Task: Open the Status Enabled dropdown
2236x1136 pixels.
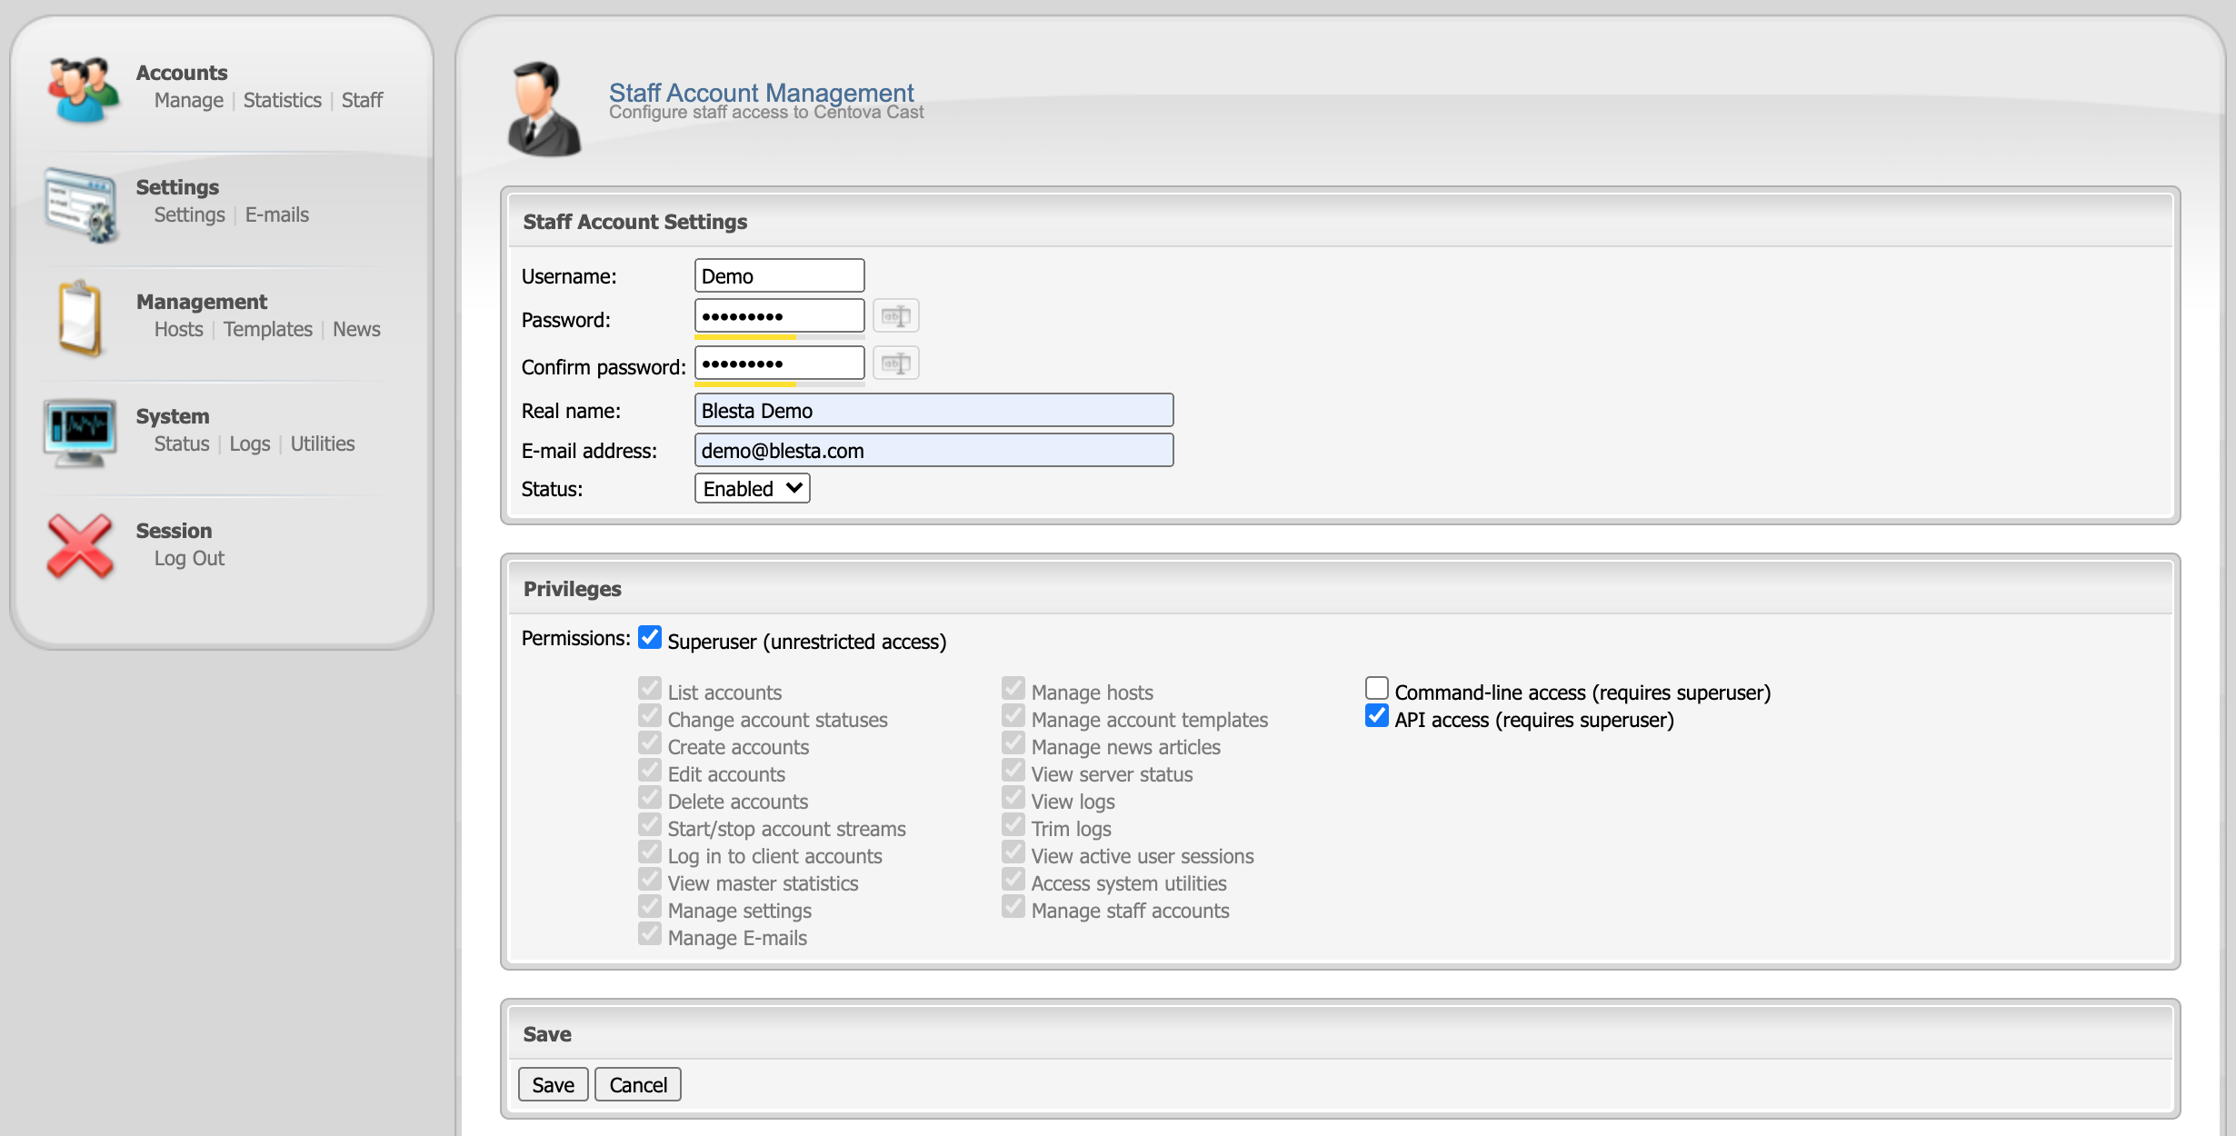Action: click(752, 489)
